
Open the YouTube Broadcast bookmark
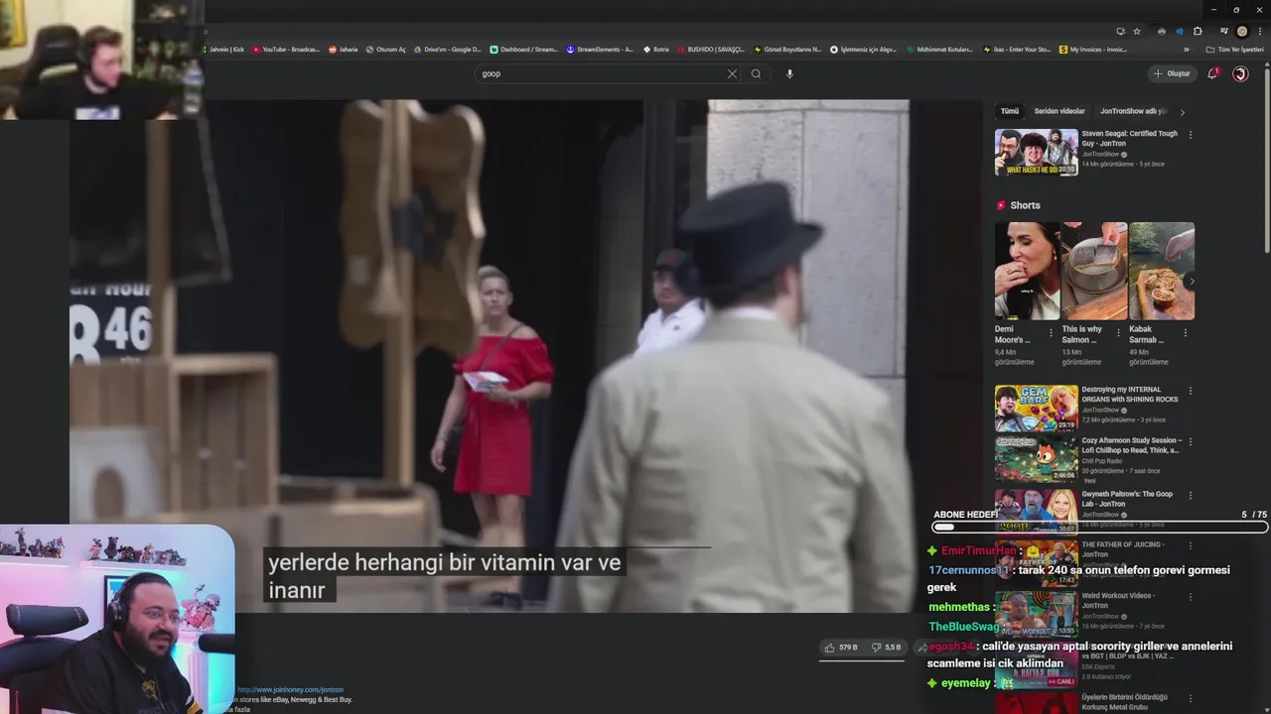coord(286,49)
